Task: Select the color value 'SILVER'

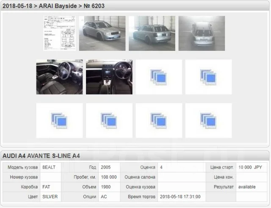Action: [x=50, y=197]
